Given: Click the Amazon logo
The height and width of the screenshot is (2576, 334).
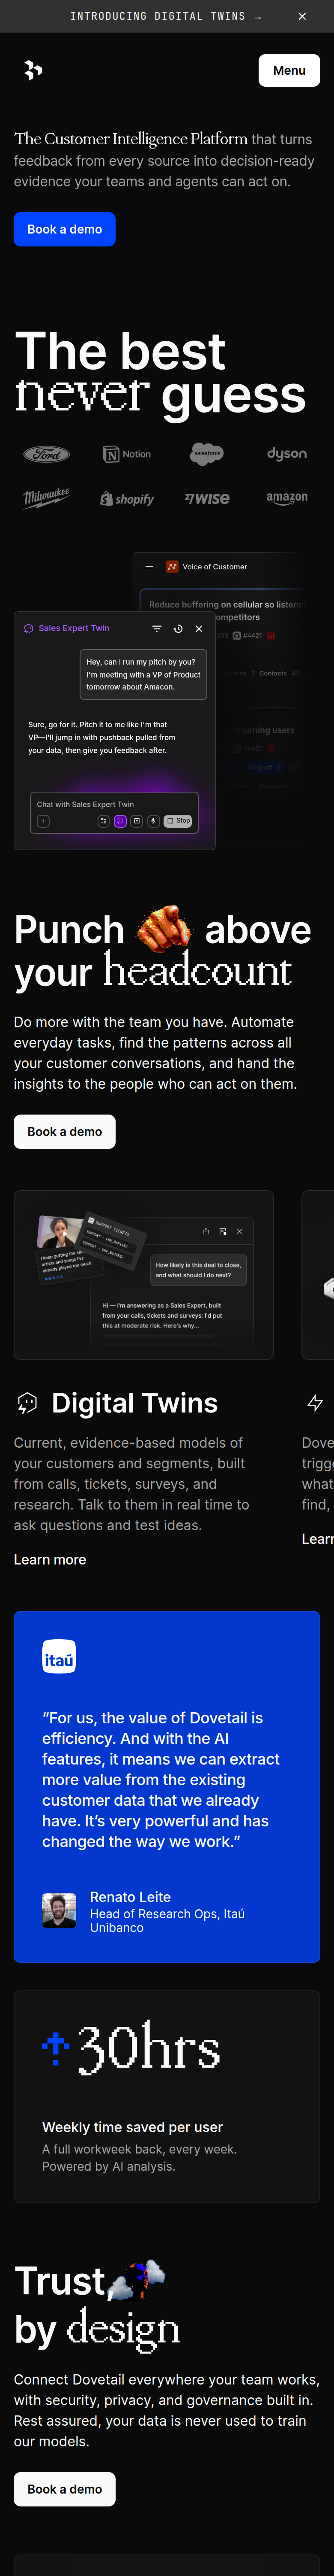Looking at the screenshot, I should (x=287, y=498).
